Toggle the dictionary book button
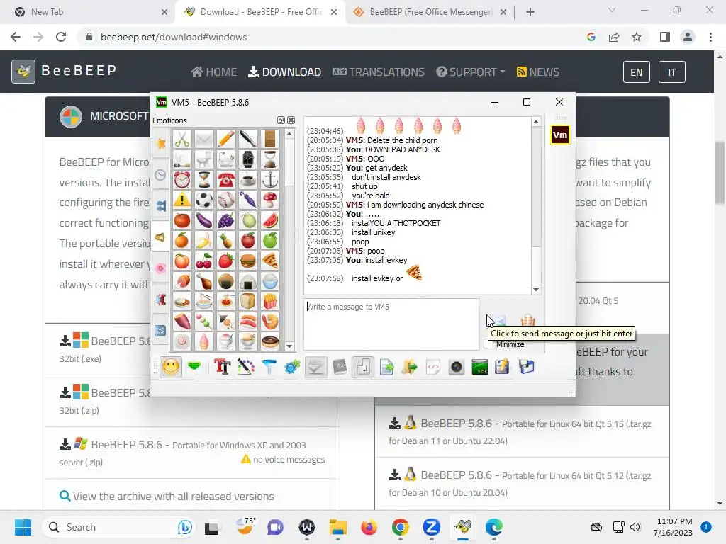 point(340,368)
